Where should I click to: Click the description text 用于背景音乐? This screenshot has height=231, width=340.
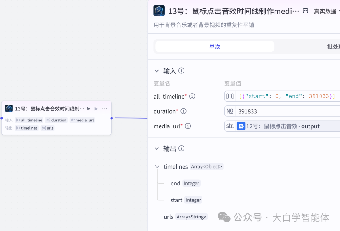tap(204, 25)
